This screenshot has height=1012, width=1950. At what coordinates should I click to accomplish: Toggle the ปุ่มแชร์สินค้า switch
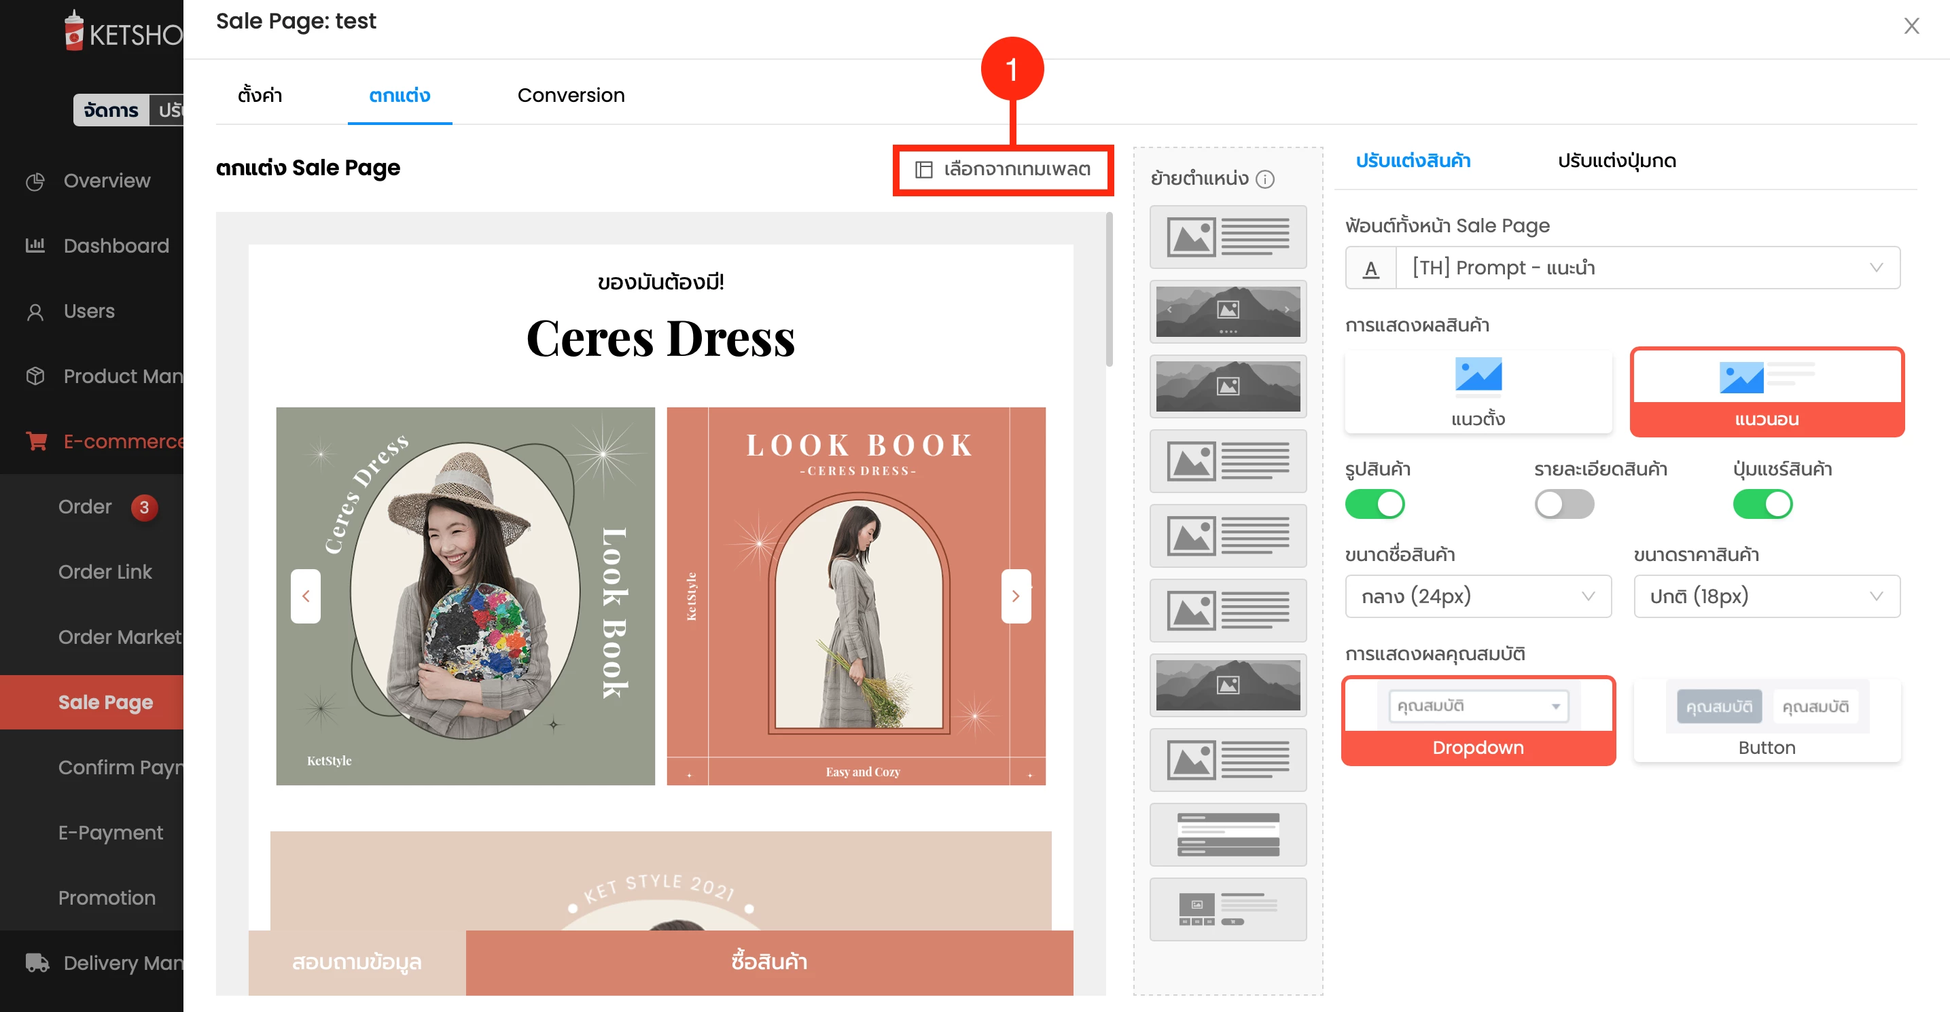tap(1762, 504)
